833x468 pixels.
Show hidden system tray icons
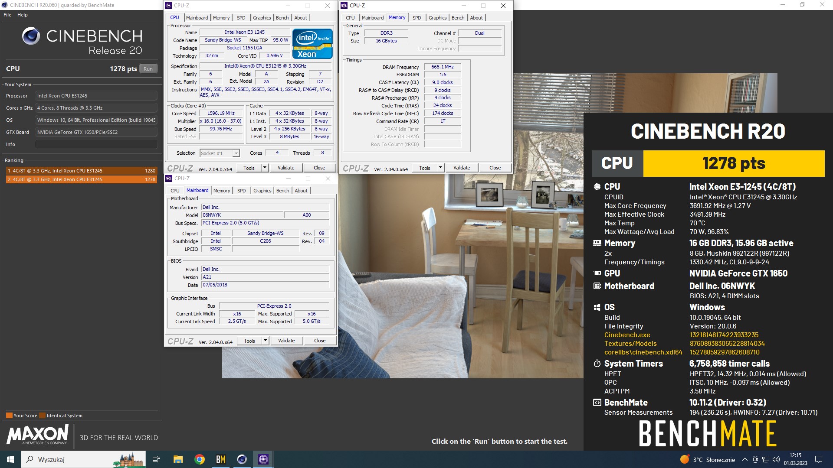(745, 459)
